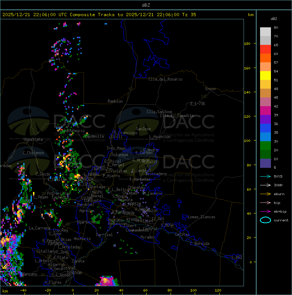Click the dBZ title at top
Viewport: 292px width, 295px height.
pos(146,5)
